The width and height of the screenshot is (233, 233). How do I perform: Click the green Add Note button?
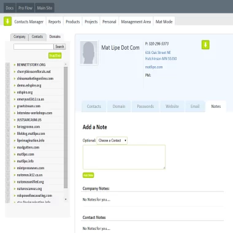88,175
